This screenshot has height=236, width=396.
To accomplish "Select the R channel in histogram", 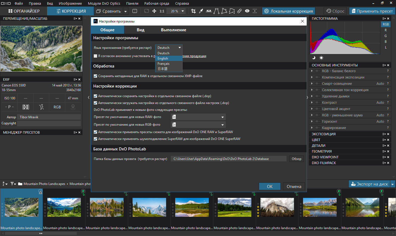I will (x=386, y=30).
